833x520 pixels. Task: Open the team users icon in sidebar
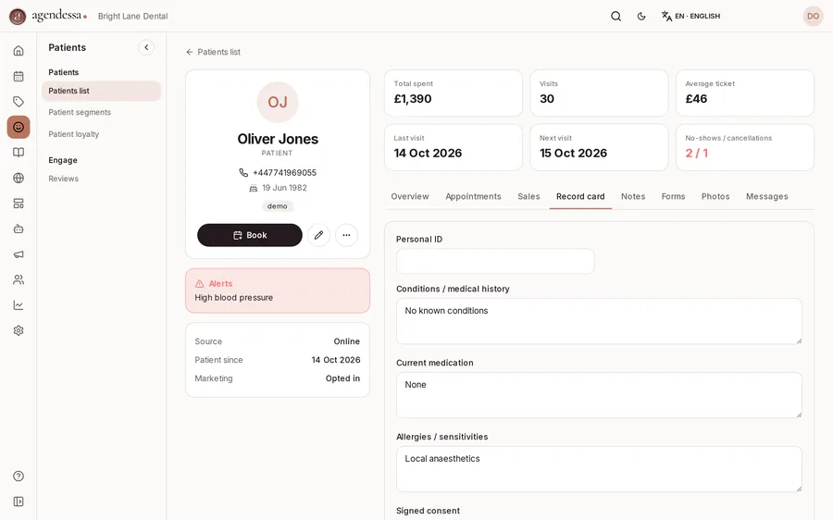[19, 279]
